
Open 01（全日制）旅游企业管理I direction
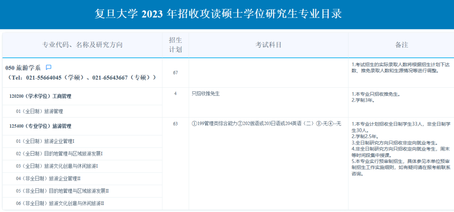[x=45, y=141]
